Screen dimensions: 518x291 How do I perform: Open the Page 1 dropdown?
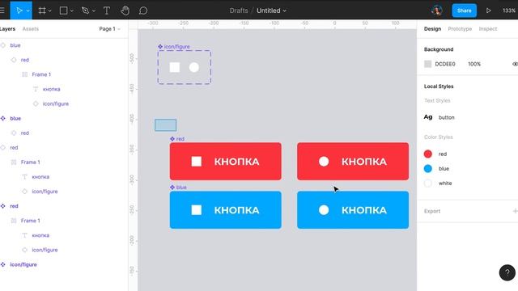(110, 29)
